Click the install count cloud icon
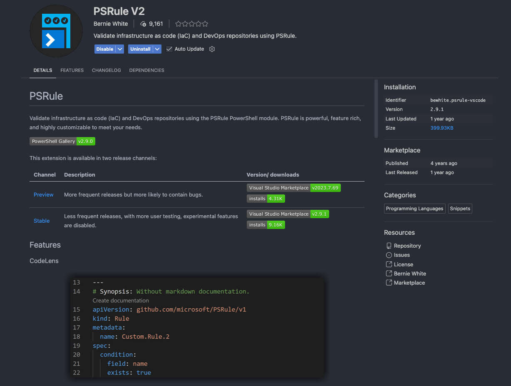511x386 pixels. click(144, 24)
